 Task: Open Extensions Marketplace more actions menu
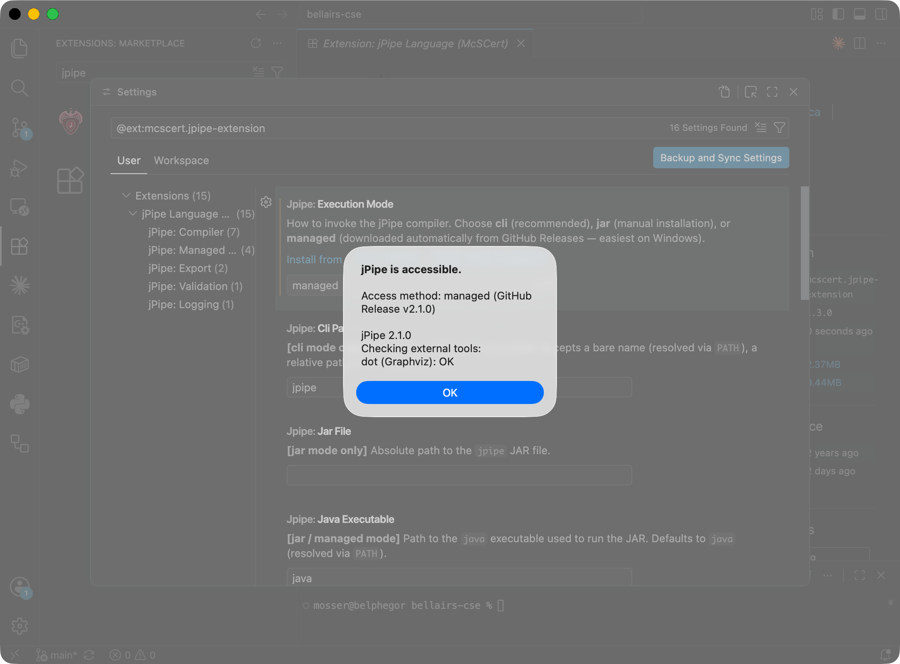[277, 43]
